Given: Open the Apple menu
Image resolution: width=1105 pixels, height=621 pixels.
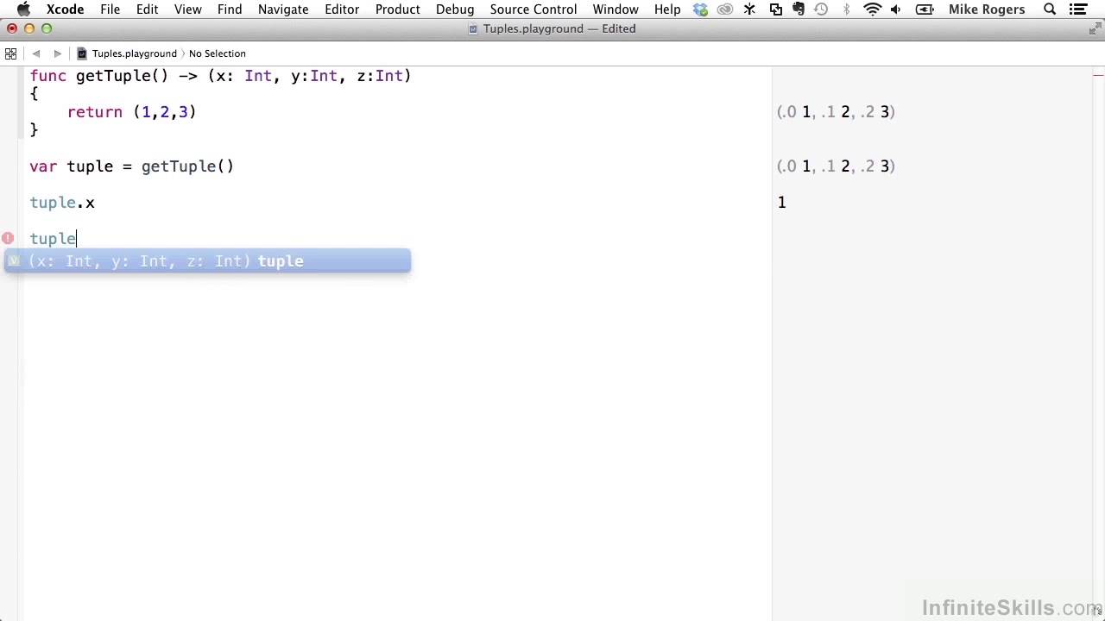Looking at the screenshot, I should coord(23,9).
